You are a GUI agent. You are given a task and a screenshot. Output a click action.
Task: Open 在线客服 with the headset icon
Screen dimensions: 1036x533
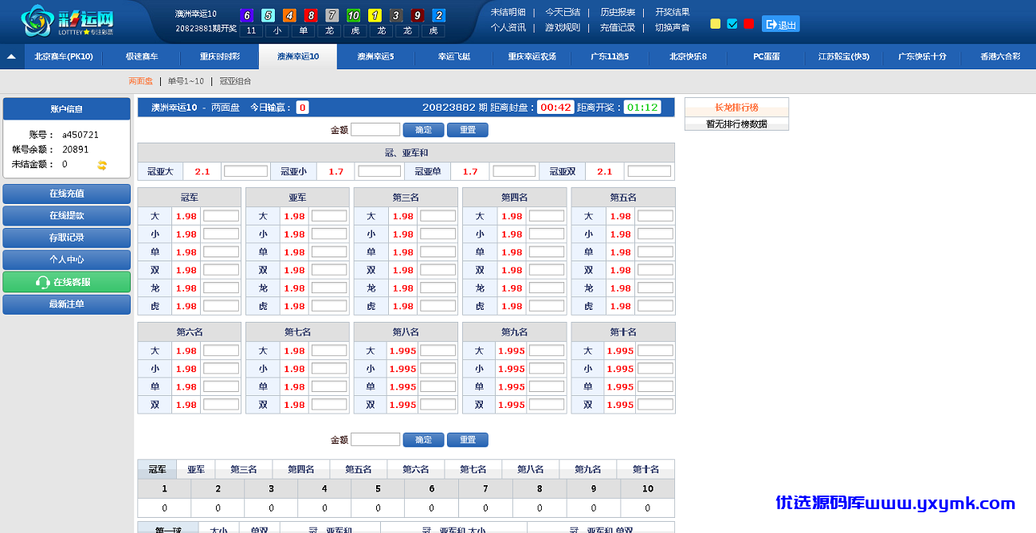[x=67, y=282]
